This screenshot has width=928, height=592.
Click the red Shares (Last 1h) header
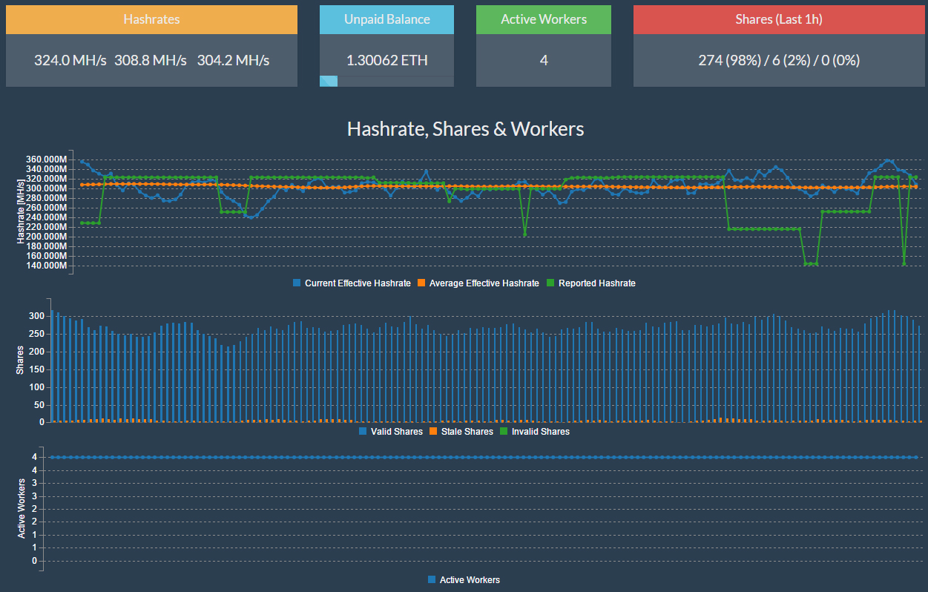coord(778,19)
